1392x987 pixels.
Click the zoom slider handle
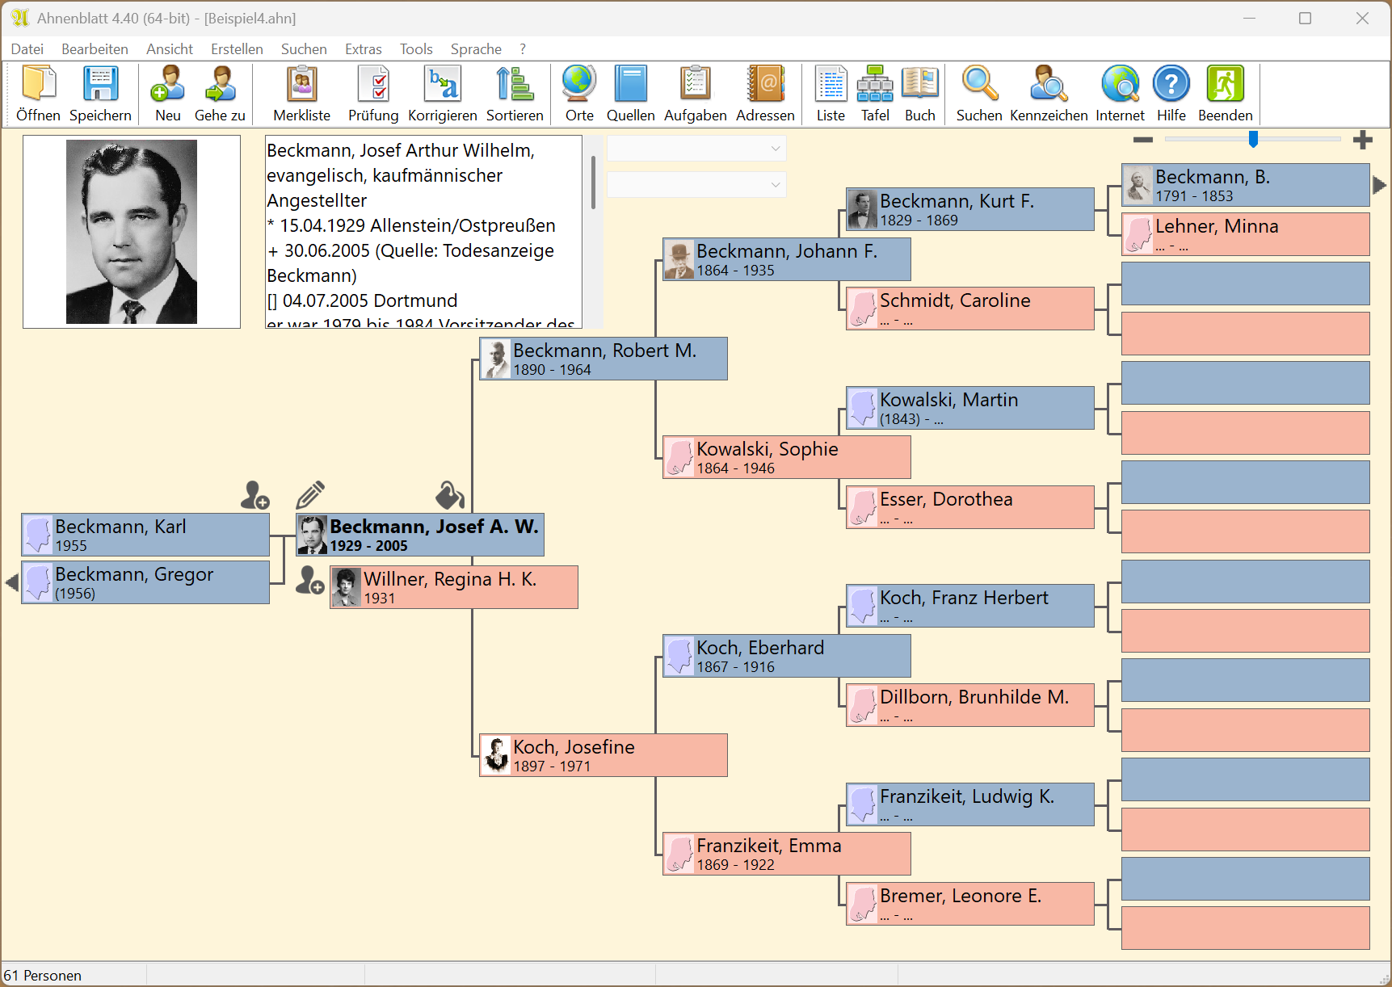tap(1253, 140)
